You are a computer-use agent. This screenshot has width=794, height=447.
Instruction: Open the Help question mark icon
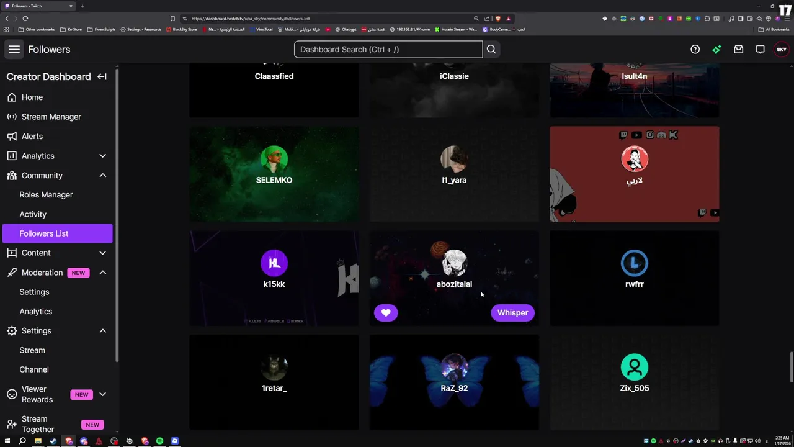[695, 50]
